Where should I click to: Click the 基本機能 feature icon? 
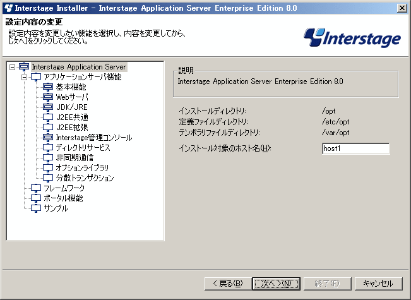click(x=48, y=87)
